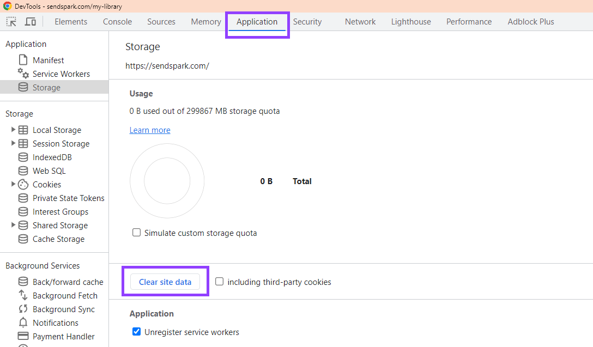Expand the Cookies tree node
593x347 pixels.
click(x=13, y=184)
